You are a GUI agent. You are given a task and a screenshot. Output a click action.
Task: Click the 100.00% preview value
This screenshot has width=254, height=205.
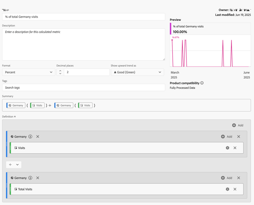(x=180, y=32)
